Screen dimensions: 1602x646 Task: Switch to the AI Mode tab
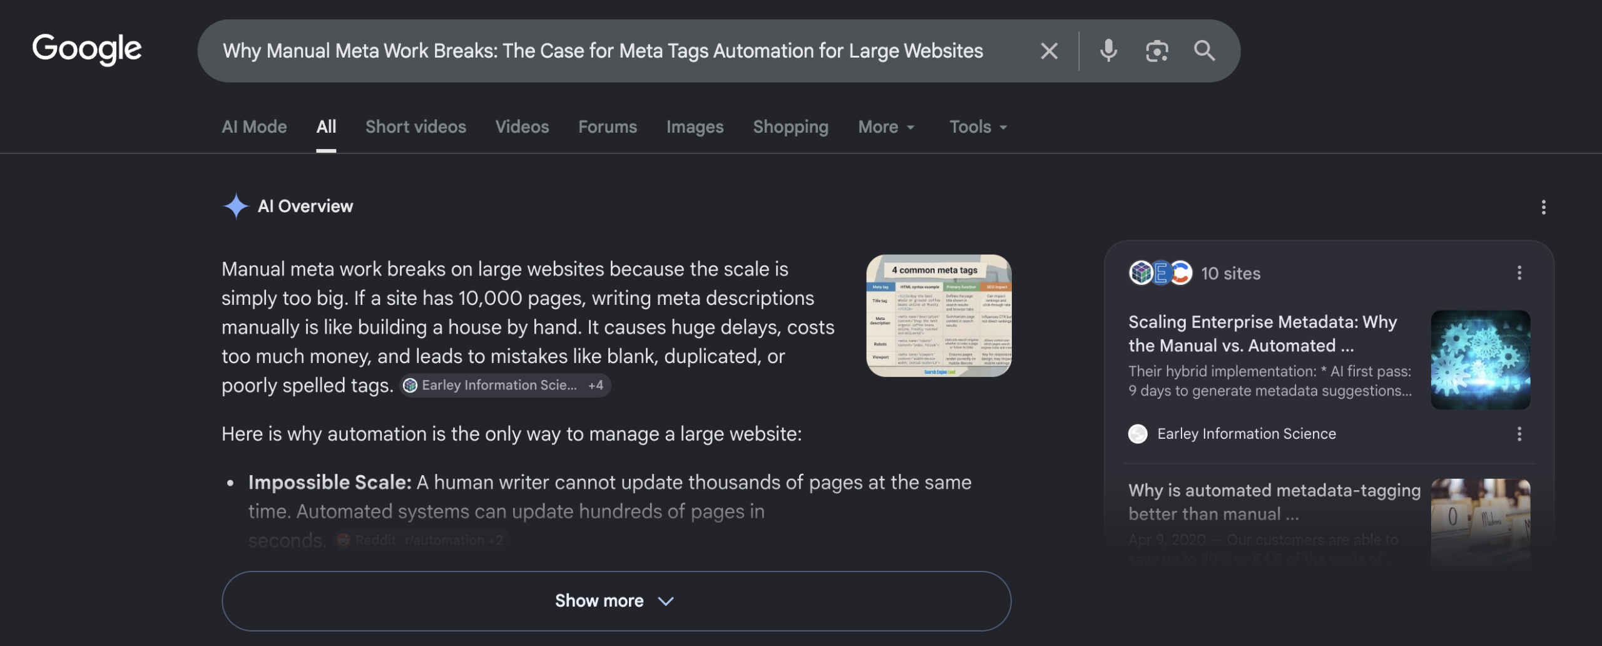point(254,126)
